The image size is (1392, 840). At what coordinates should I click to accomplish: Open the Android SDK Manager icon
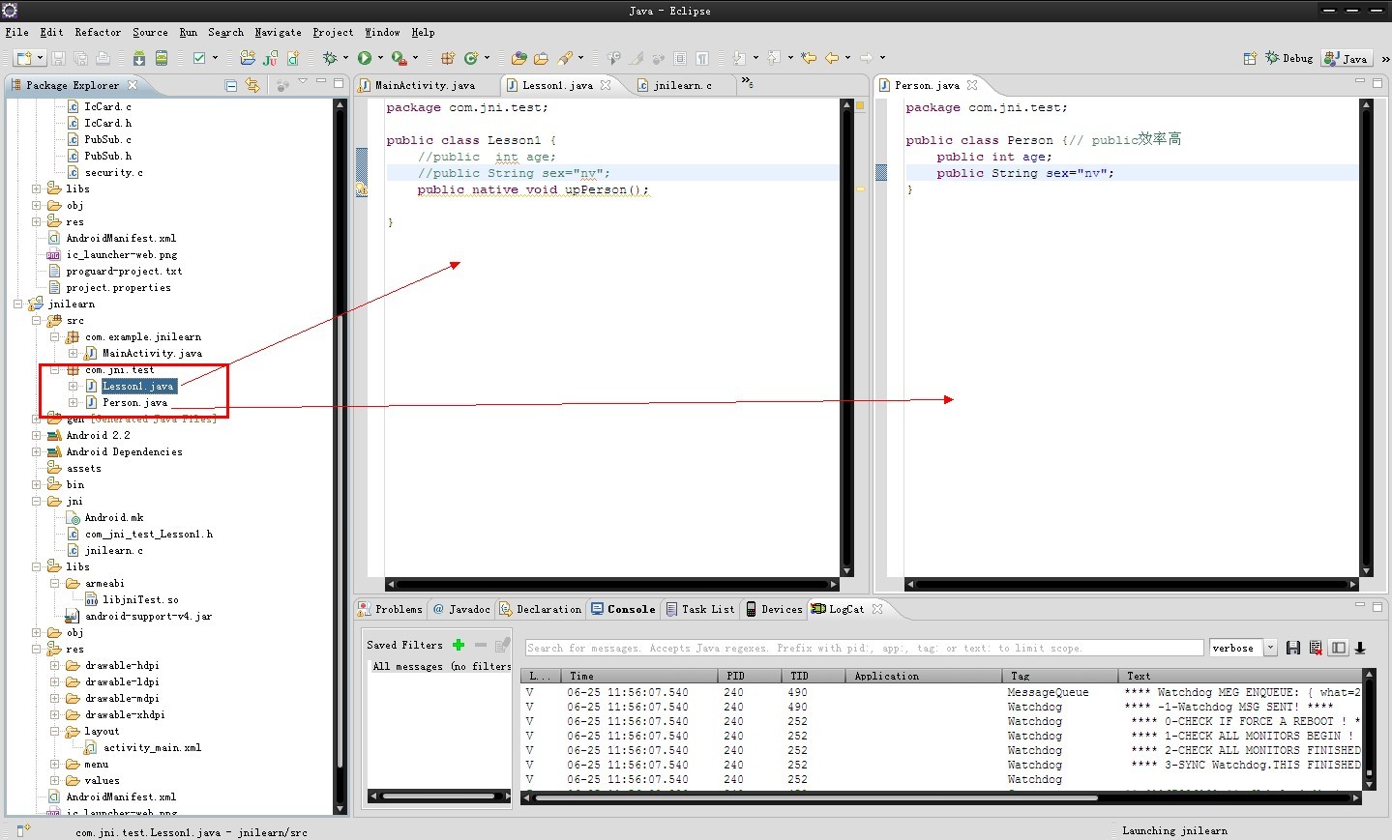tap(139, 59)
